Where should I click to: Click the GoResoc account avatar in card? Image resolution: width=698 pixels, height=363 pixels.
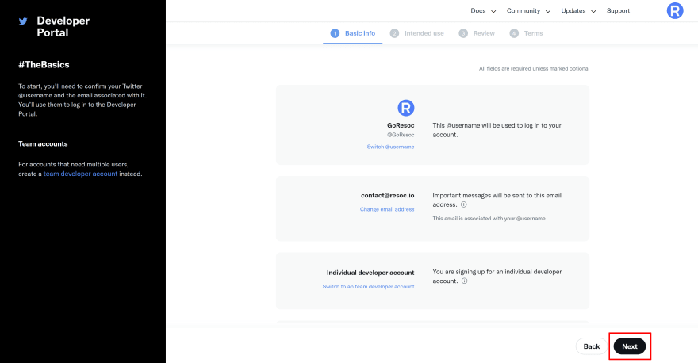[405, 108]
